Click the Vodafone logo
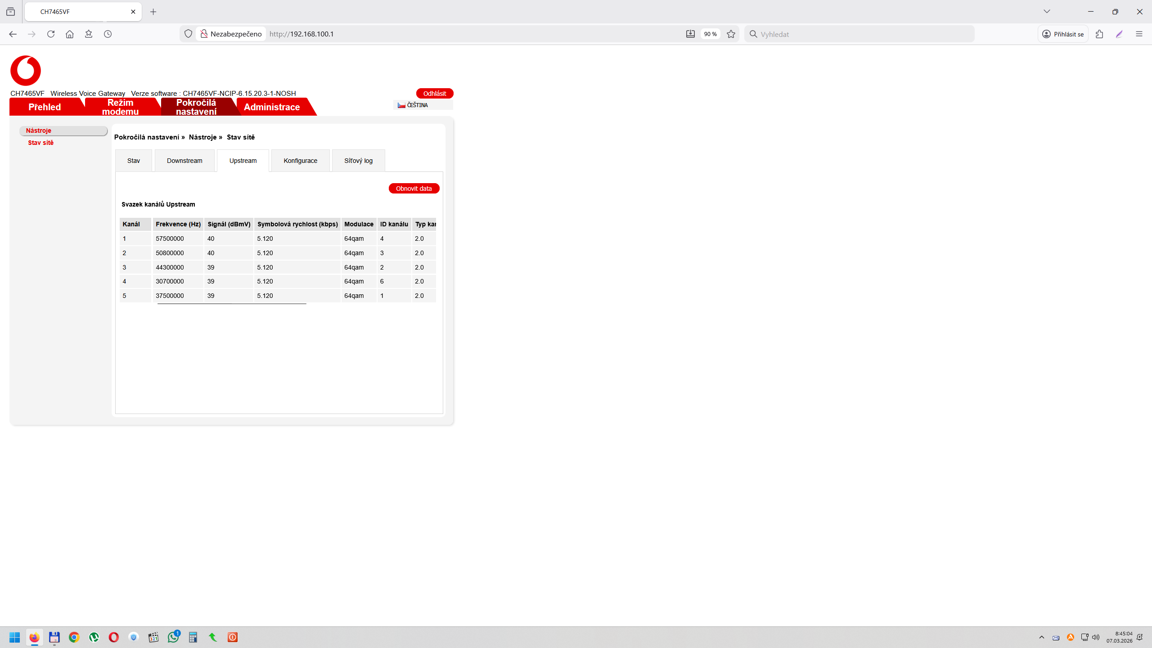Screen dimensions: 1152x648 point(26,71)
